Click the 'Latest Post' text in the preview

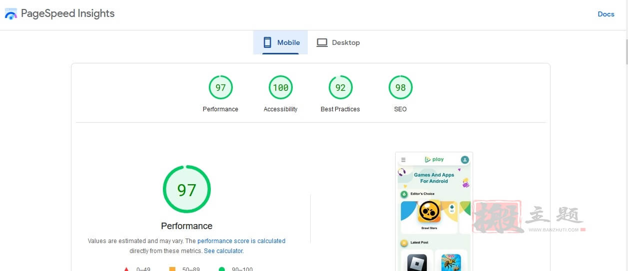click(x=420, y=243)
